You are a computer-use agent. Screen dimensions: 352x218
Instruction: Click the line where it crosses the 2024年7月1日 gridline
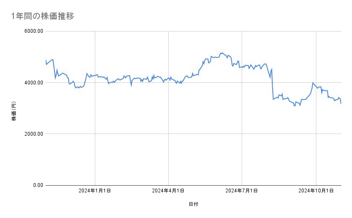242,67
